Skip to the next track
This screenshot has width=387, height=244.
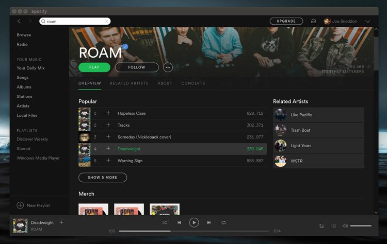209,222
